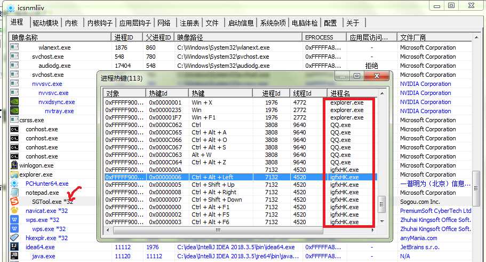
Task: Select the Ctrl + Alt + A row
Action: click(x=241, y=132)
